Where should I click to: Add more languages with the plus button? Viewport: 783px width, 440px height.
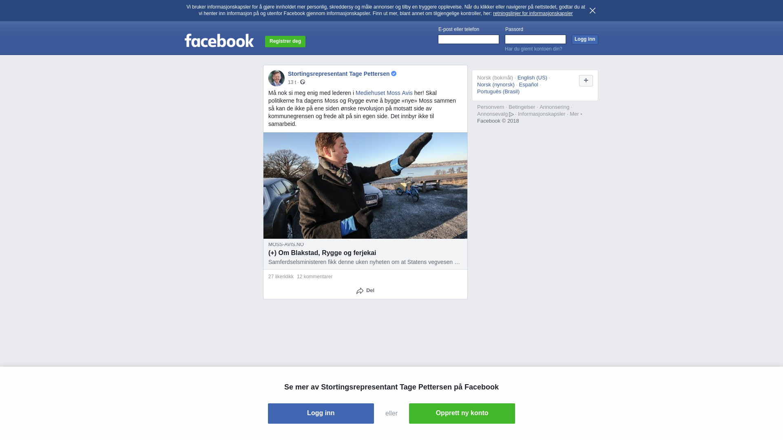(586, 81)
